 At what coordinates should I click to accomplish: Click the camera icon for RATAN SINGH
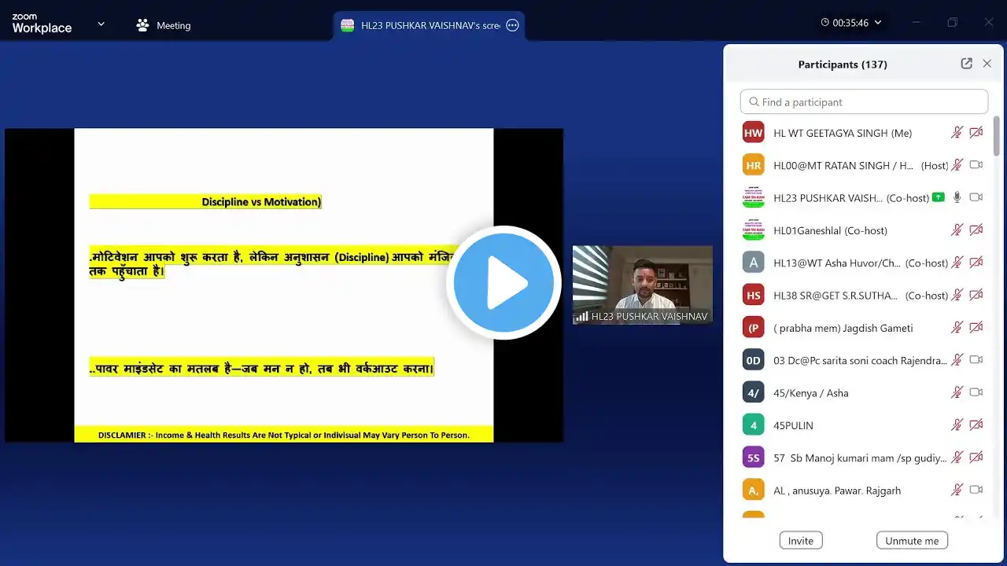point(976,165)
